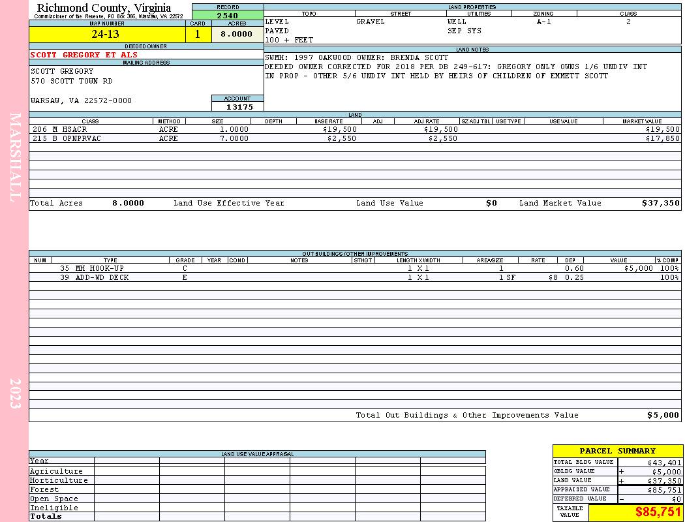
Task: Click Open Space row label
Action: [x=53, y=499]
